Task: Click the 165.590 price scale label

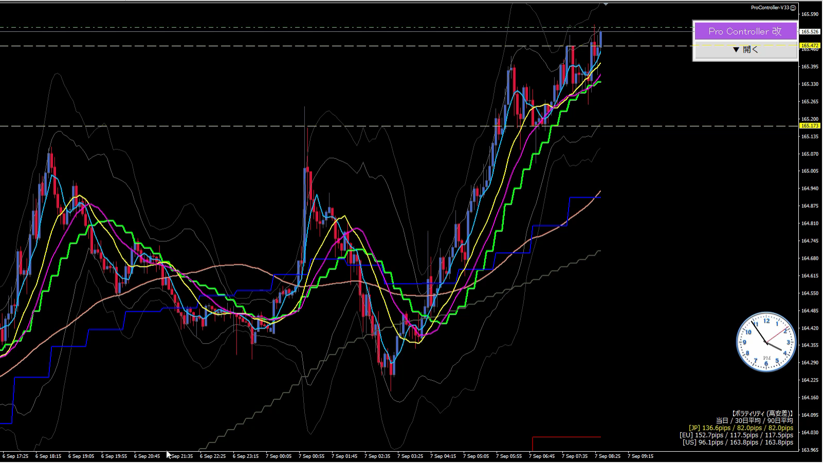Action: click(x=810, y=14)
